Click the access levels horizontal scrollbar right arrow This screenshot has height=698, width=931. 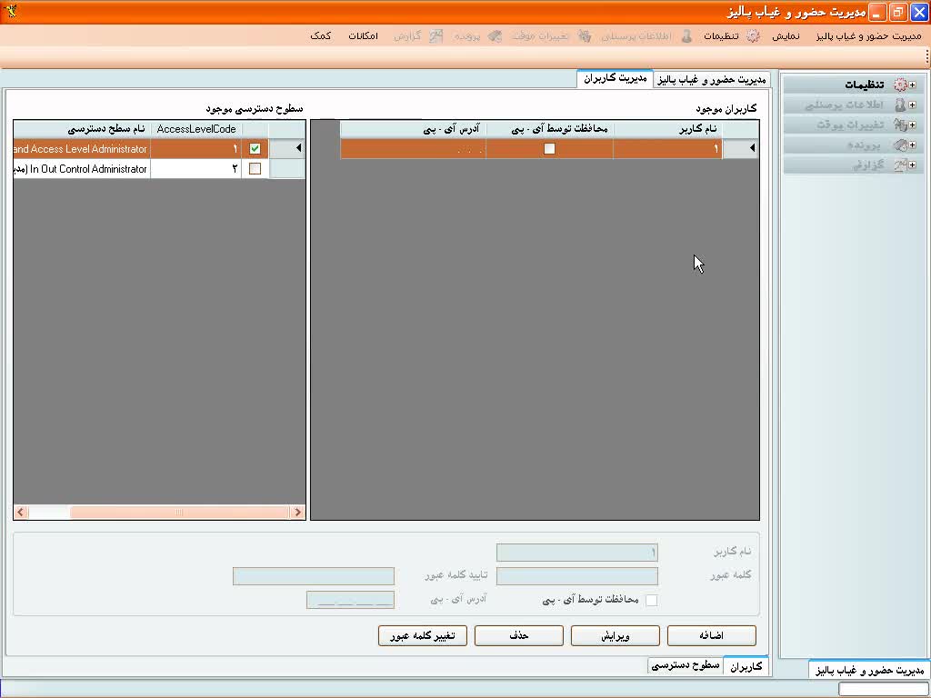click(297, 513)
